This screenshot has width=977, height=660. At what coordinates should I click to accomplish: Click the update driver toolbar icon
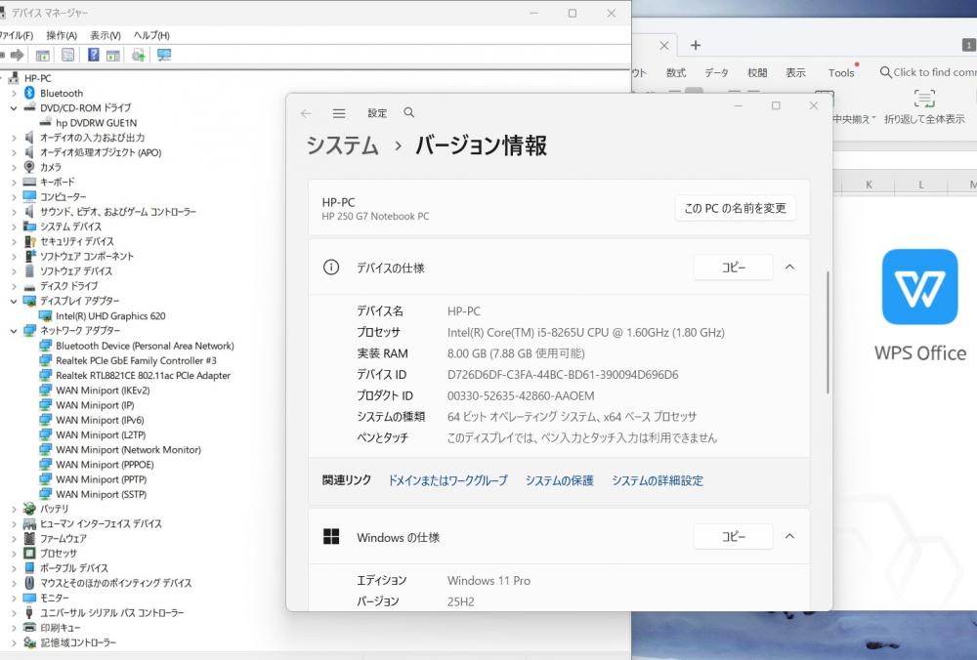pos(138,55)
